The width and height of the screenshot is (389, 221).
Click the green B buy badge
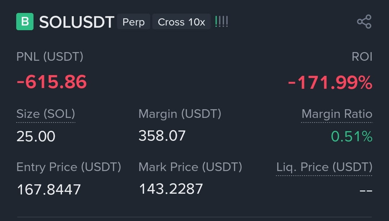[x=25, y=22]
